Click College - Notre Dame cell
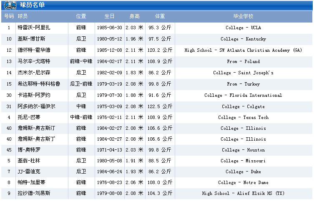This screenshot has height=207, width=314. pos(243,182)
